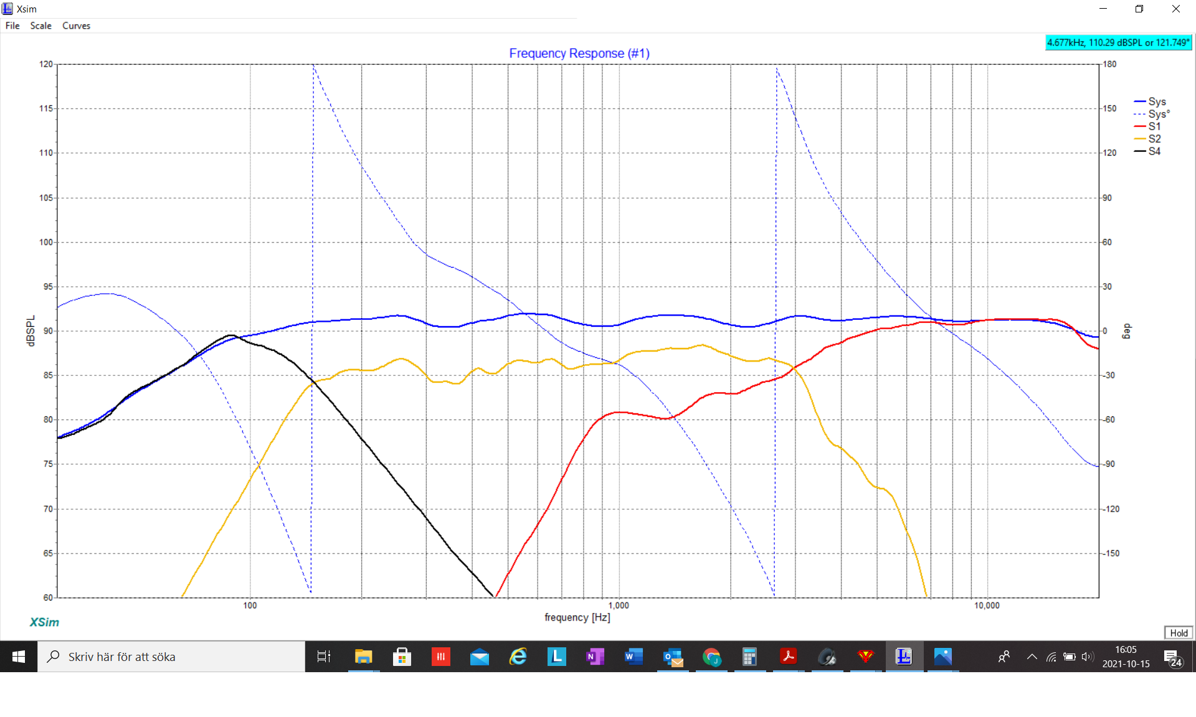This screenshot has height=717, width=1196.
Task: Open Microsoft Word from taskbar
Action: point(634,657)
